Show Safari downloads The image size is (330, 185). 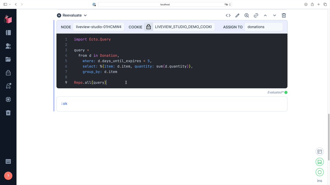point(306,4)
